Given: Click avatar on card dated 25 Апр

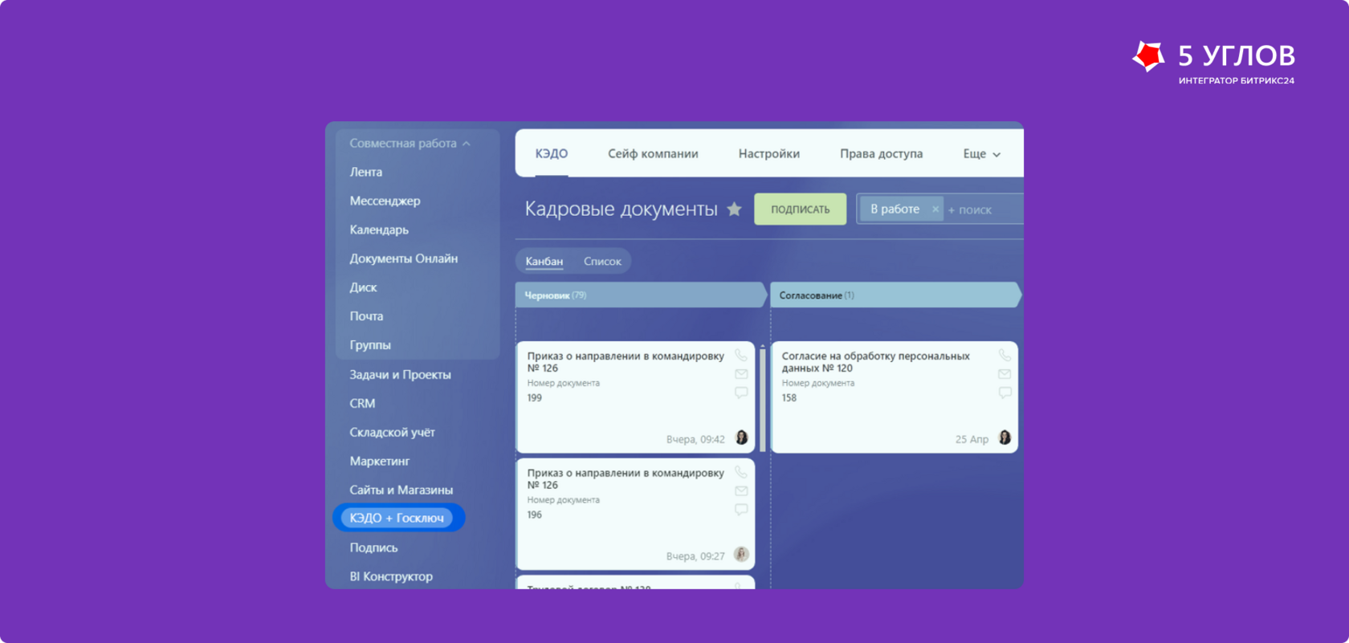Looking at the screenshot, I should (x=1005, y=437).
